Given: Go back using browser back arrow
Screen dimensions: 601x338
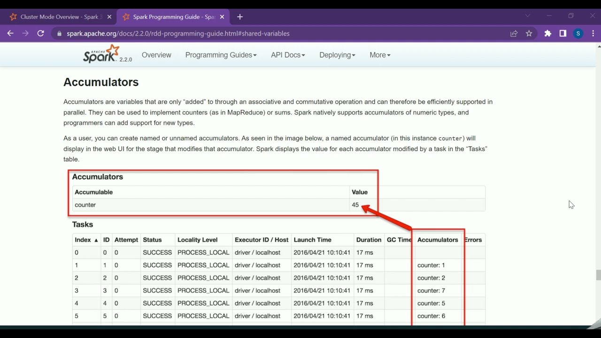Looking at the screenshot, I should tap(10, 33).
